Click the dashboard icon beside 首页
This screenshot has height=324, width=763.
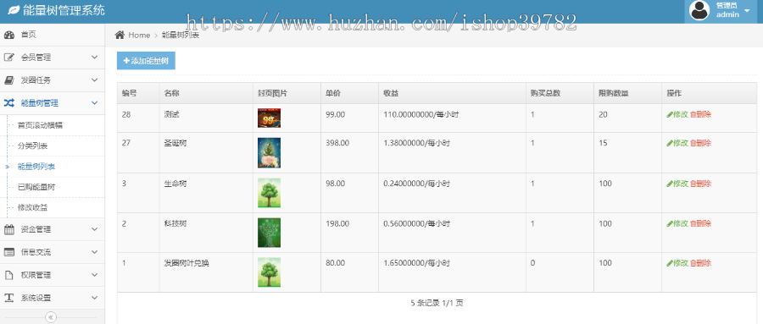point(9,35)
